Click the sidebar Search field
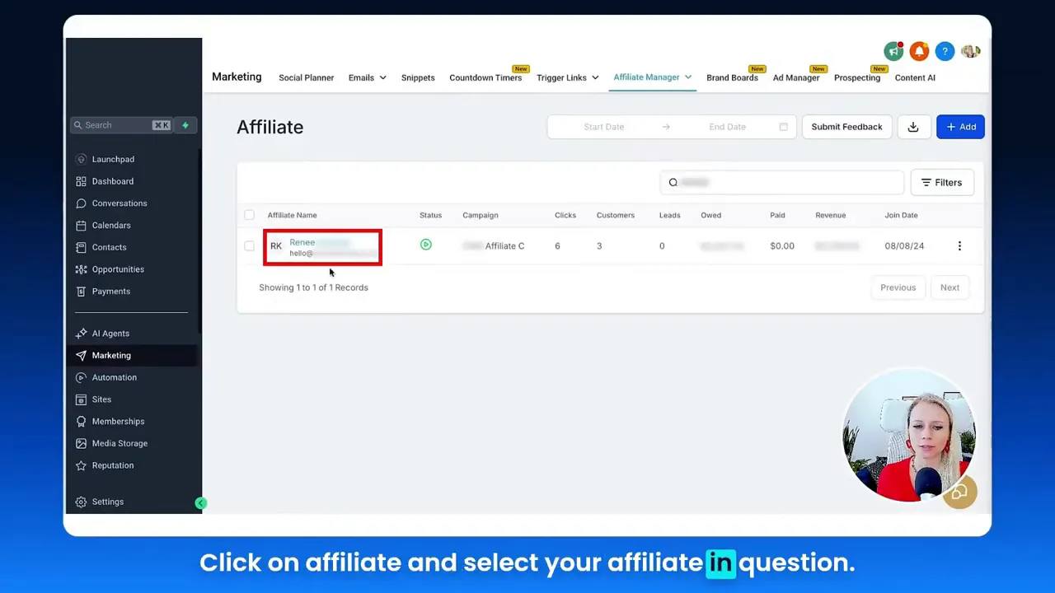Screen dimensions: 1055x593 120,125
